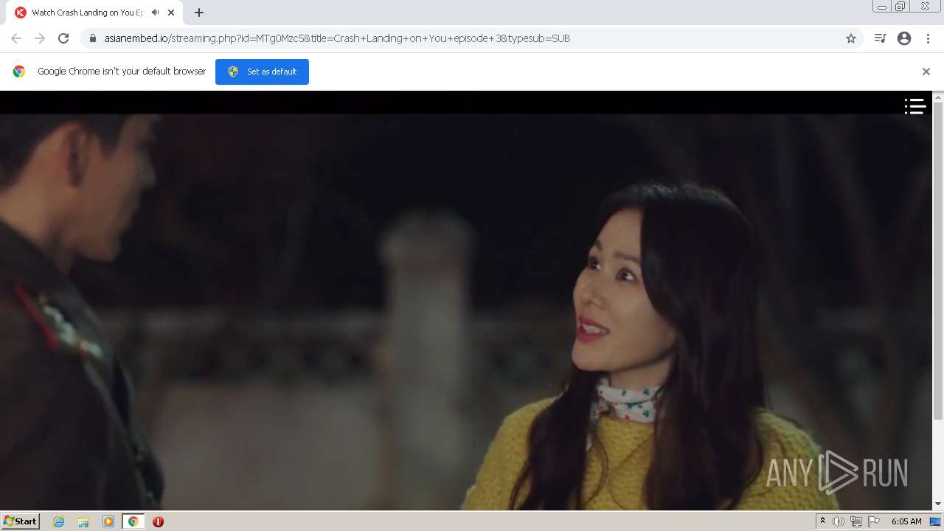The height and width of the screenshot is (531, 944).
Task: Minimize the Chrome window
Action: pos(882,7)
